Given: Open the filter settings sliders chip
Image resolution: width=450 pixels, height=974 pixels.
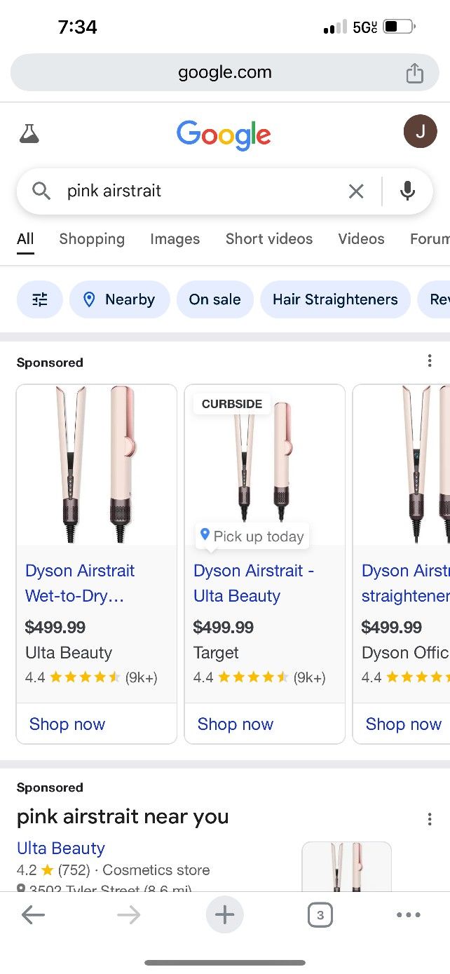Looking at the screenshot, I should (x=40, y=299).
